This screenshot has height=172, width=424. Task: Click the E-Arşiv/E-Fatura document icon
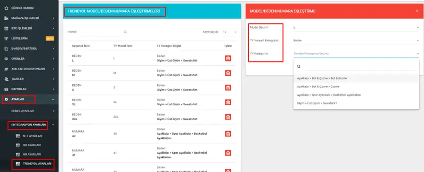(x=6, y=49)
